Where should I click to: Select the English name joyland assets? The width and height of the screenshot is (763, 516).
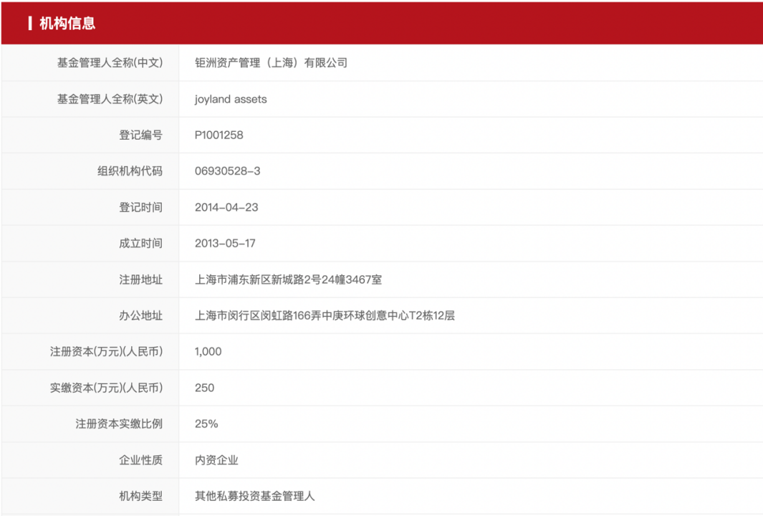pos(231,100)
